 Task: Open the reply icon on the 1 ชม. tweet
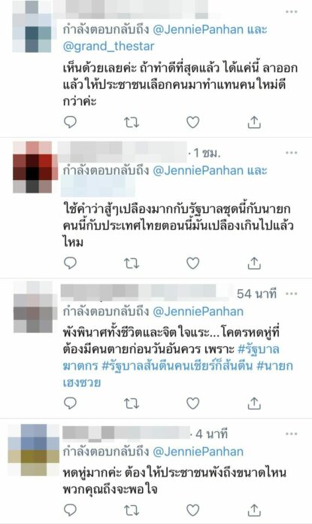[70, 264]
